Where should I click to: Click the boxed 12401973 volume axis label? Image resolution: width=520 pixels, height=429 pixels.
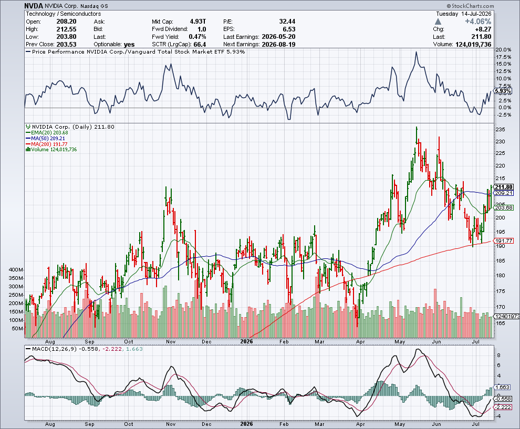pos(507,316)
